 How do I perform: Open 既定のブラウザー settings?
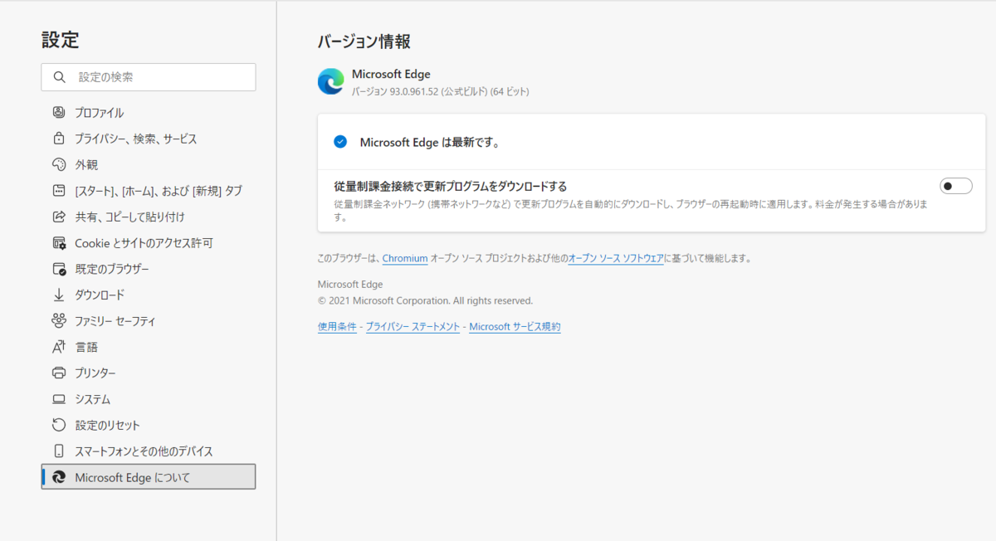[x=149, y=269]
